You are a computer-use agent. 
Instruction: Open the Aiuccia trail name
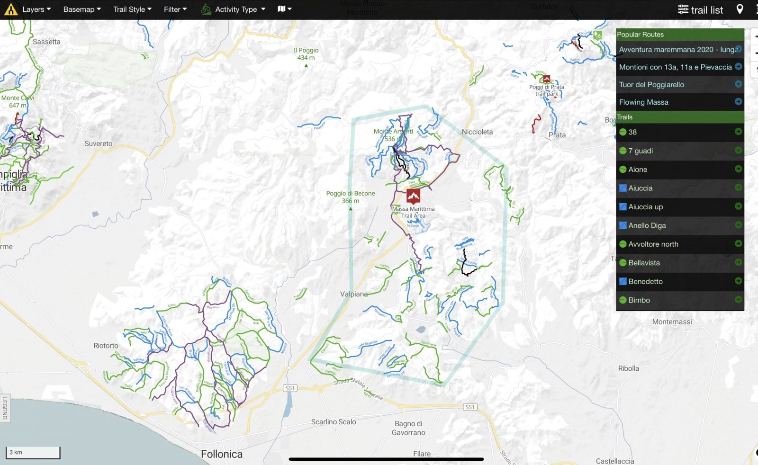click(x=641, y=188)
